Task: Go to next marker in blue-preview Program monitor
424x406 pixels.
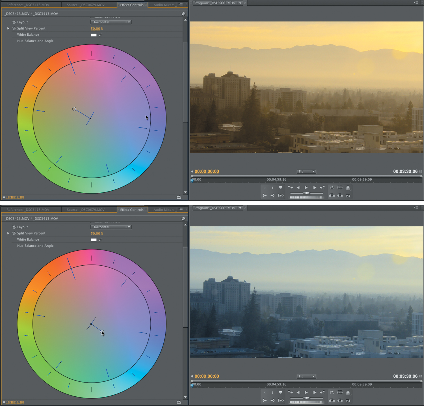Action: pyautogui.click(x=322, y=392)
